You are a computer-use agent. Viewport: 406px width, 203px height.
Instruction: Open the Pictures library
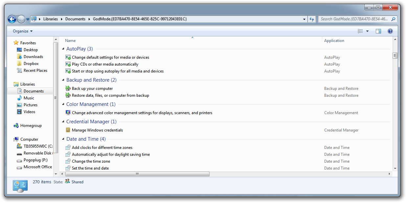[30, 105]
